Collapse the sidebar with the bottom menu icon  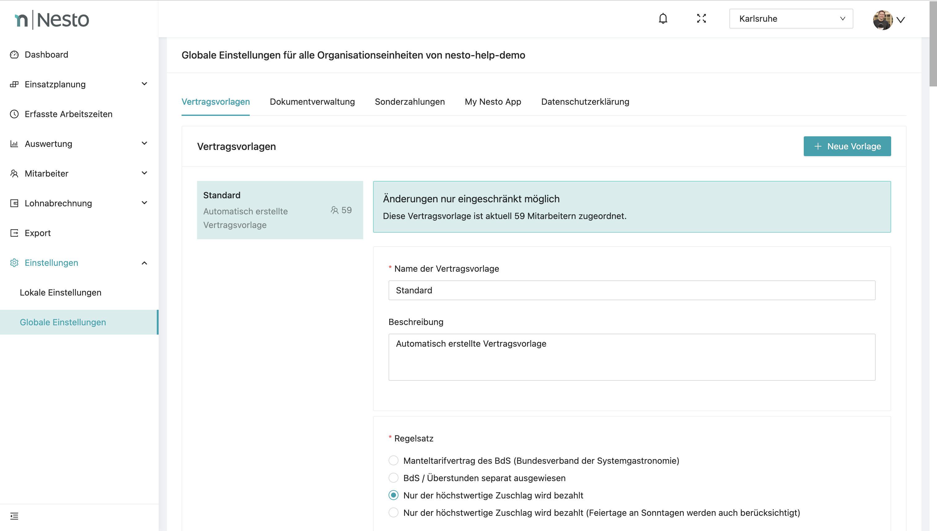(14, 516)
